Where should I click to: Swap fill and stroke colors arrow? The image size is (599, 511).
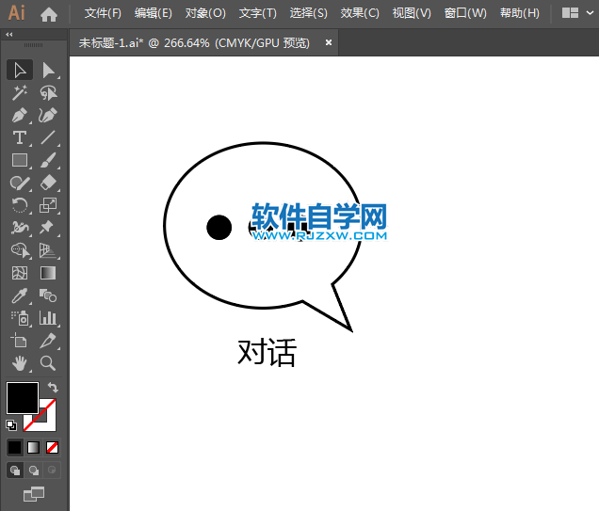pyautogui.click(x=53, y=388)
